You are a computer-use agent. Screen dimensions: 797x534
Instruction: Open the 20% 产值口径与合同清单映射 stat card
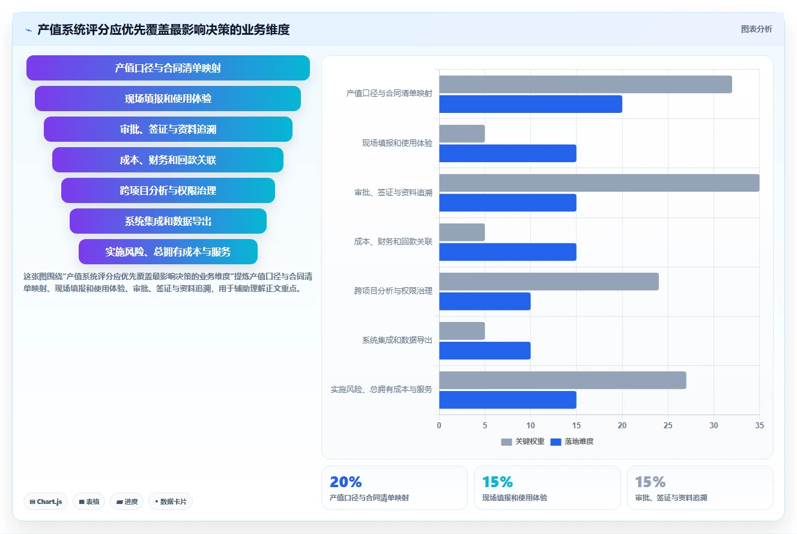point(395,488)
